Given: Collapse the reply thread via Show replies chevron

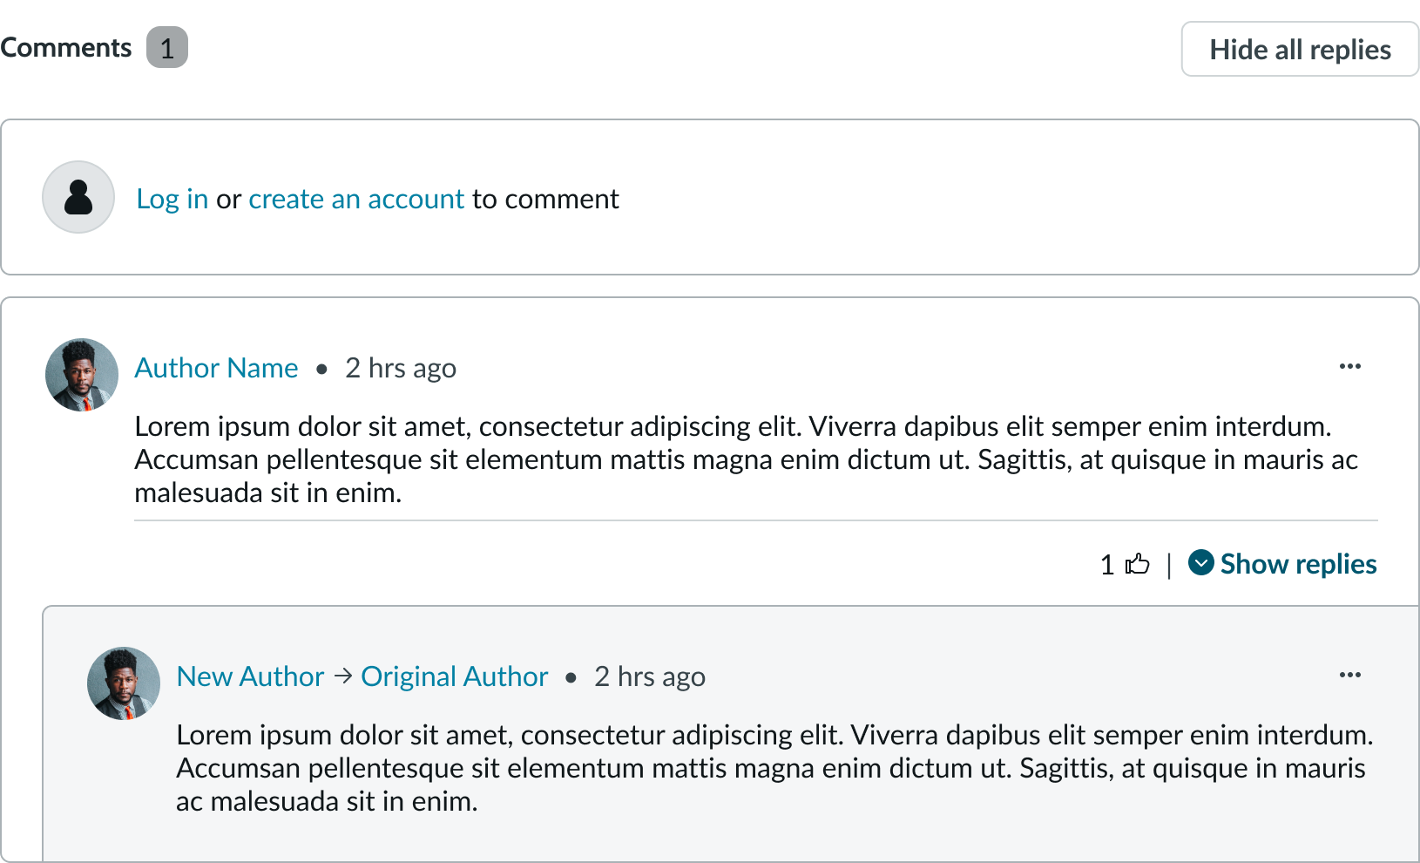Looking at the screenshot, I should [x=1201, y=564].
